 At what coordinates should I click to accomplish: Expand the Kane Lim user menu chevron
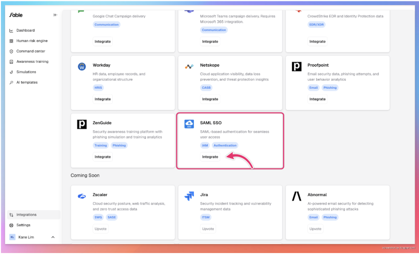tap(53, 237)
